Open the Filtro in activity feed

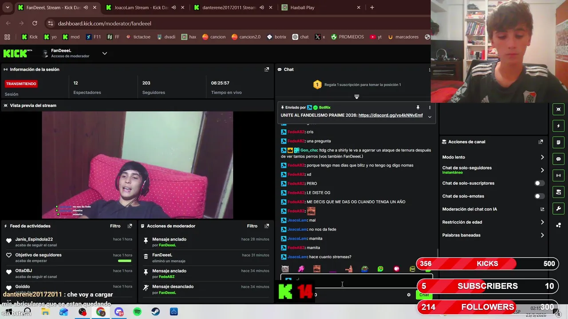coord(115,226)
